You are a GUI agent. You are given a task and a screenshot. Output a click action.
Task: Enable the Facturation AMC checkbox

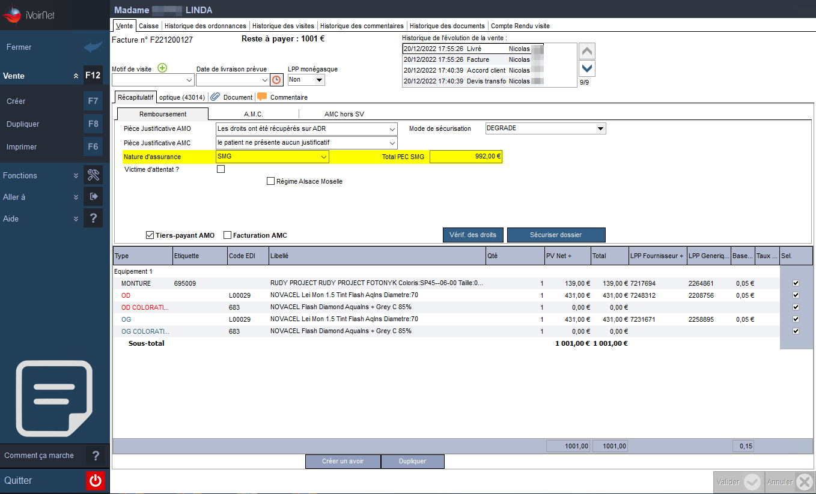click(227, 235)
